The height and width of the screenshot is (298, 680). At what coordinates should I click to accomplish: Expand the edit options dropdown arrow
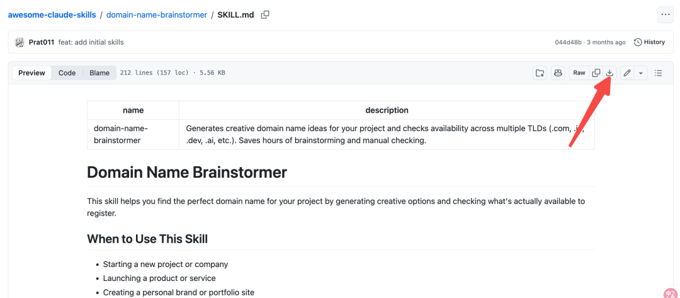pyautogui.click(x=640, y=73)
